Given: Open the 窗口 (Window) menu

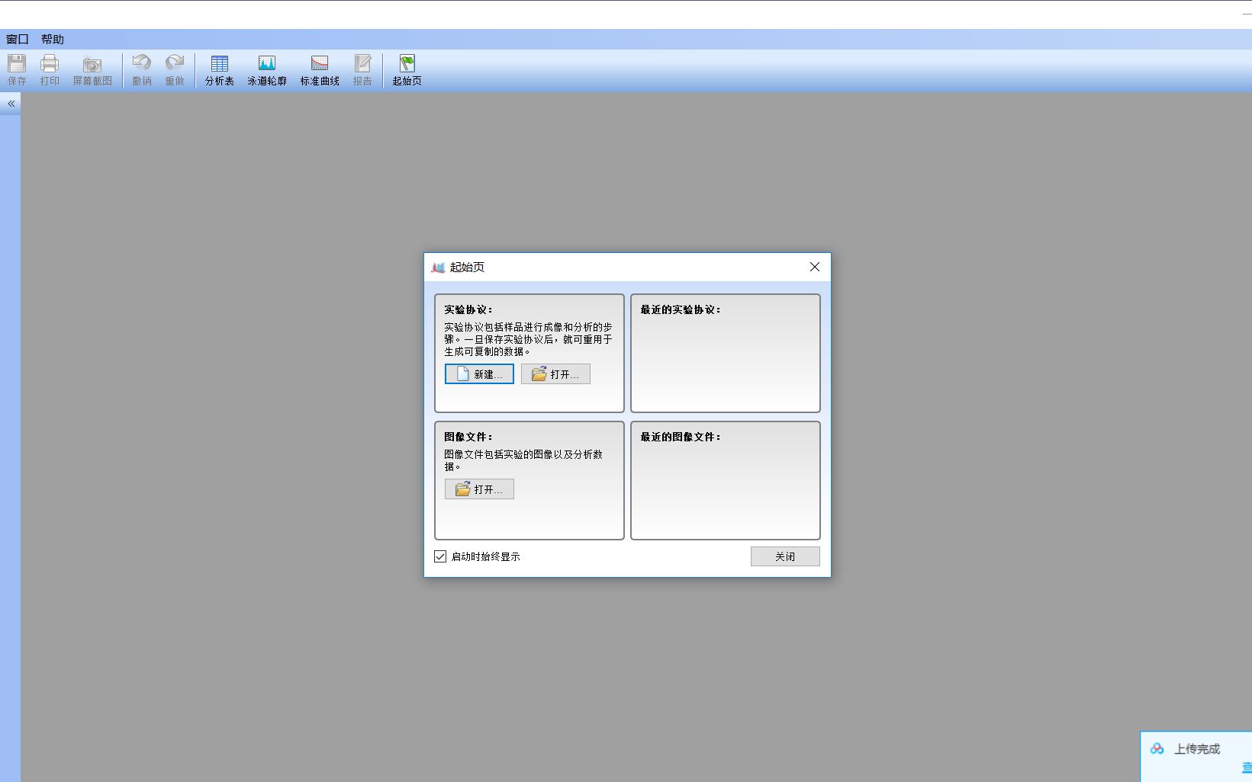Looking at the screenshot, I should [x=17, y=39].
